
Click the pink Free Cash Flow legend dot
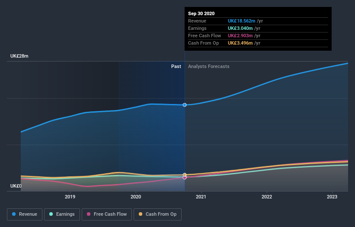[x=89, y=214]
